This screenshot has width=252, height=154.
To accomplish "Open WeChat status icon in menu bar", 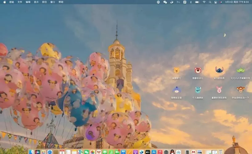I will (165, 2).
